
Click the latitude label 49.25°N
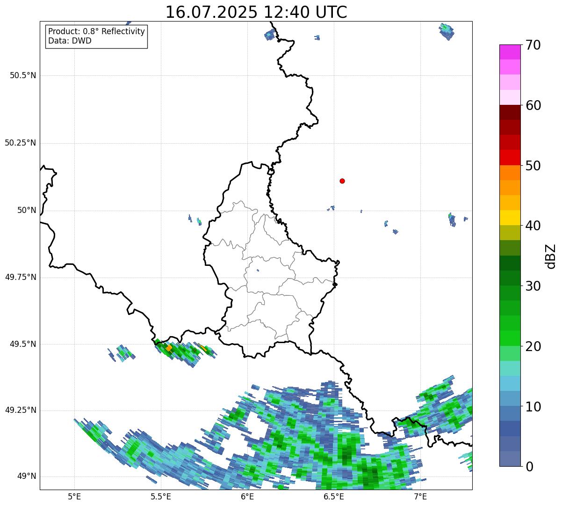[20, 410]
